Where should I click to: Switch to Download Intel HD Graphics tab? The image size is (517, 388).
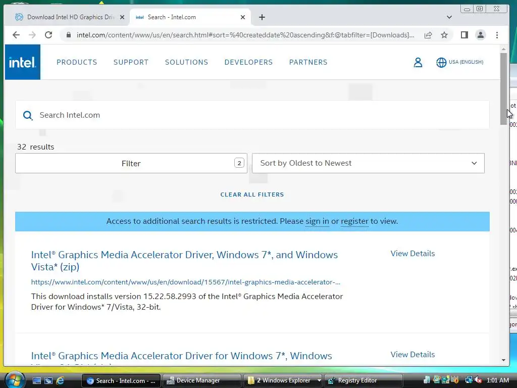click(70, 17)
